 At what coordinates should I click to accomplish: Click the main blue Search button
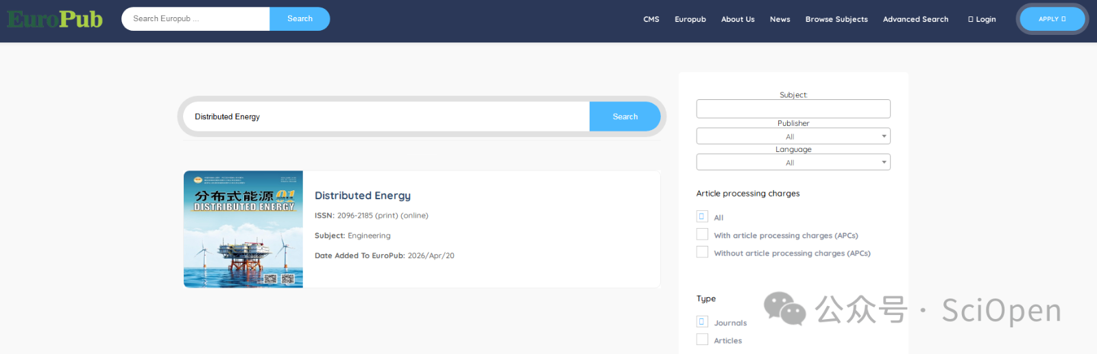click(x=625, y=116)
